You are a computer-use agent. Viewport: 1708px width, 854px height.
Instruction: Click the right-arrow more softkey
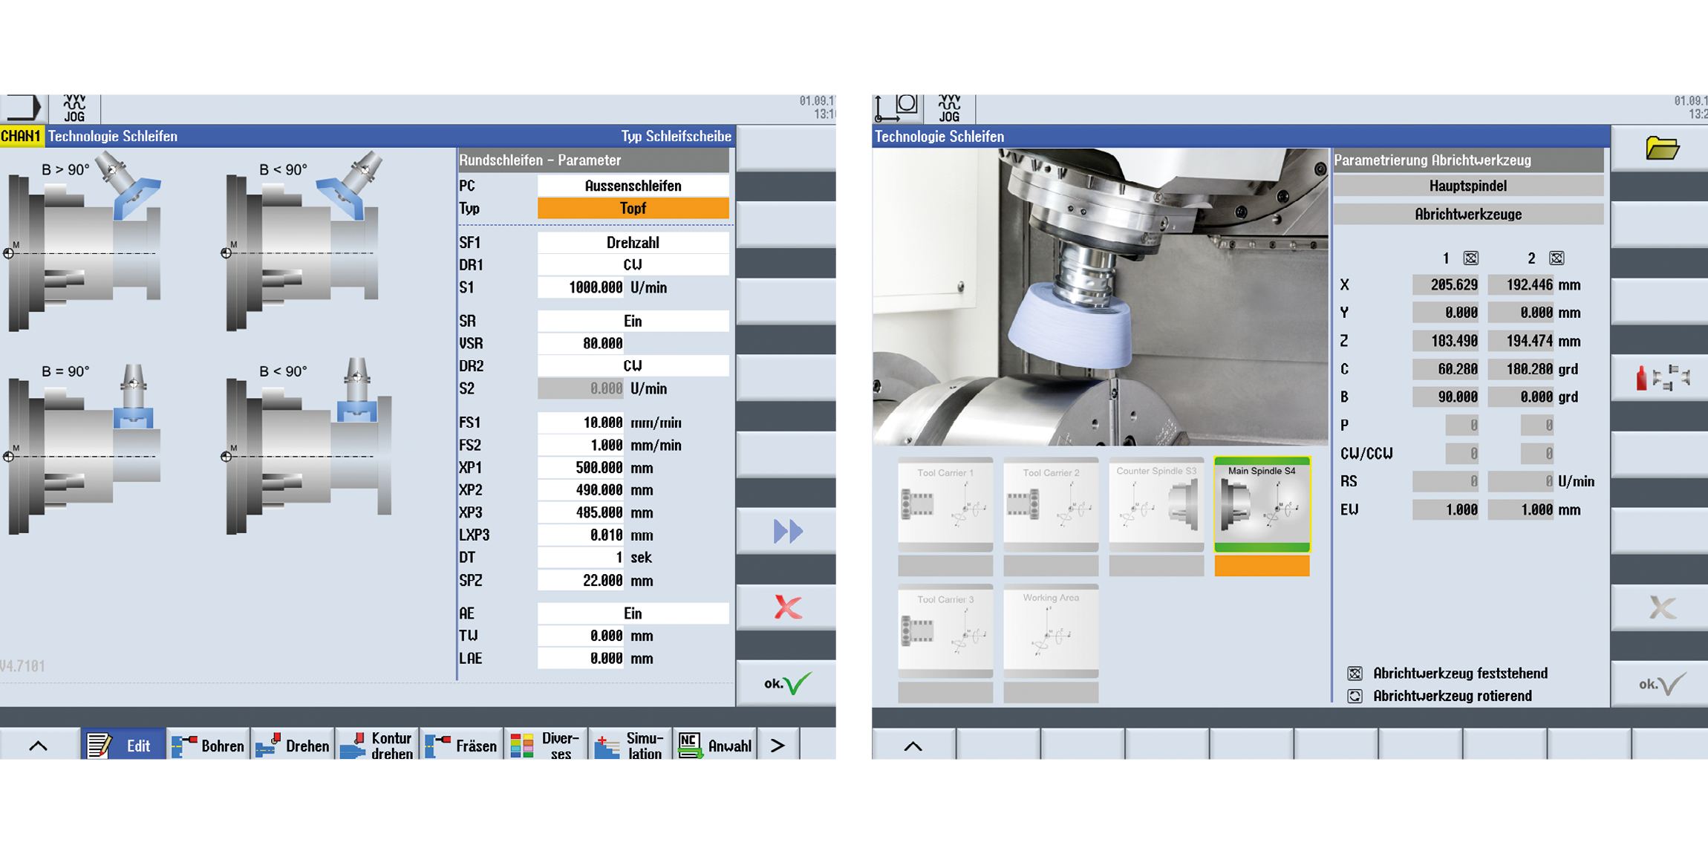click(778, 745)
